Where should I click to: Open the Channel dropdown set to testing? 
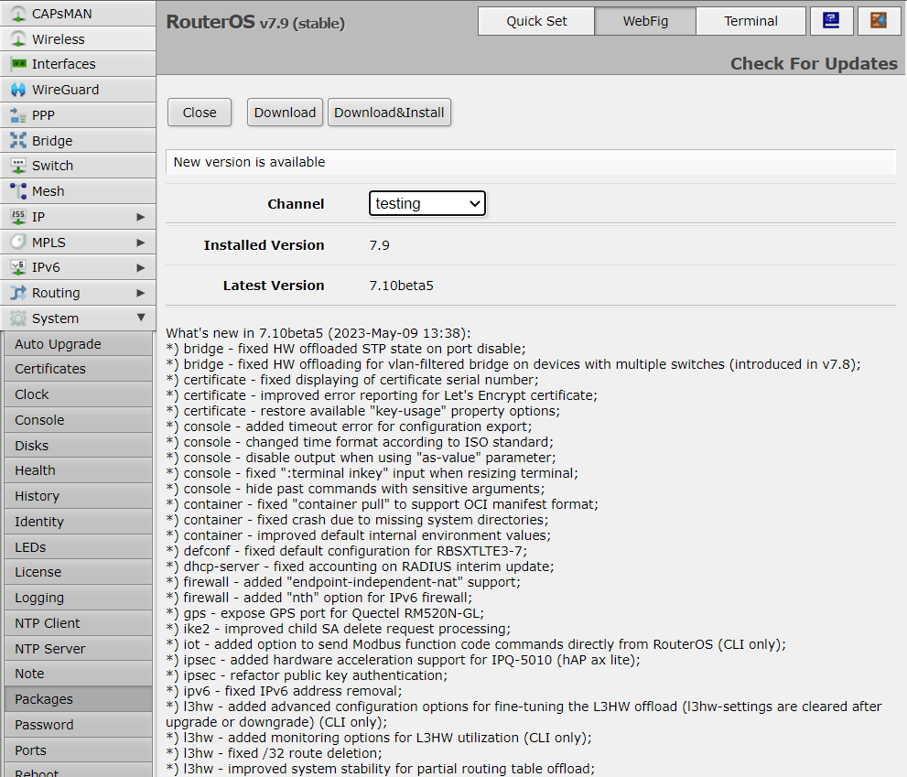(427, 203)
